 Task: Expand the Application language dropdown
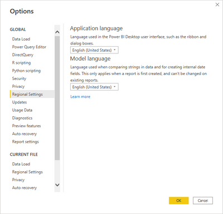[94, 50]
